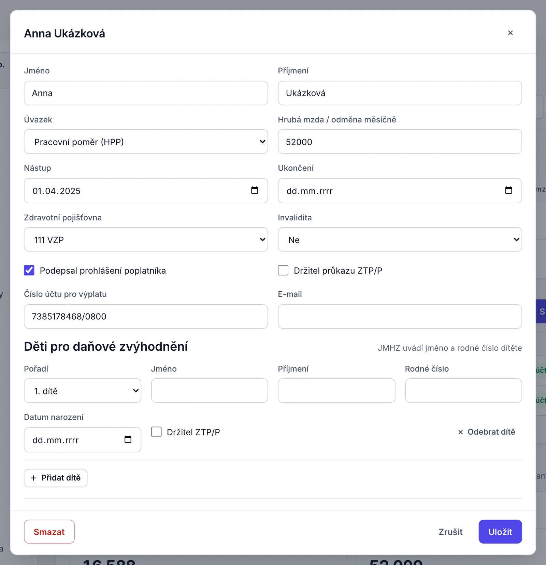Untick Podepsal prohlášení poplatníka checkbox
Viewport: 546px width, 565px height.
(x=29, y=270)
